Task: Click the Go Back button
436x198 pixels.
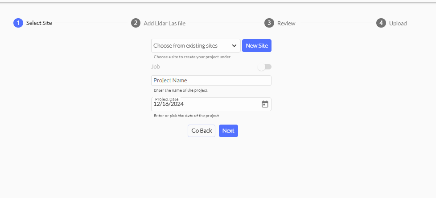Action: pos(202,131)
